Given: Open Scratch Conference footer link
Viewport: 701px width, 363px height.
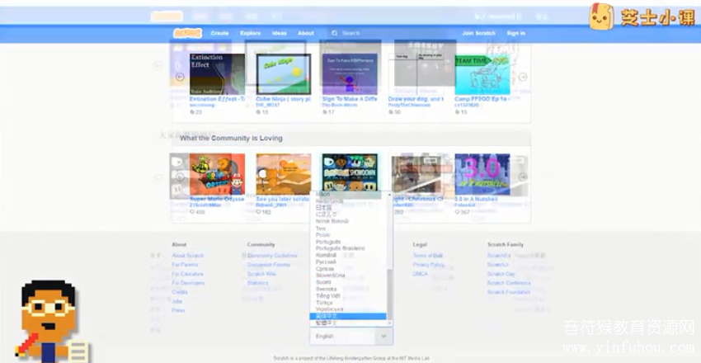Looking at the screenshot, I should [509, 283].
